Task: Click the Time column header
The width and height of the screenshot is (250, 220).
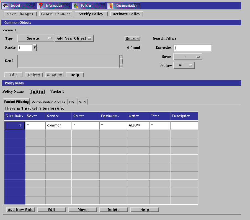Action: 160,116
